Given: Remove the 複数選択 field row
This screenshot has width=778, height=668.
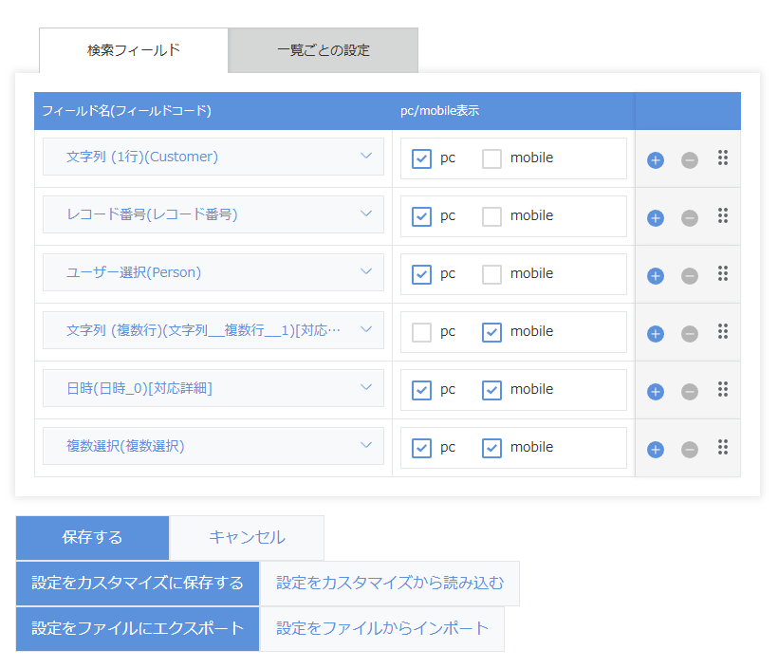Looking at the screenshot, I should pyautogui.click(x=690, y=450).
